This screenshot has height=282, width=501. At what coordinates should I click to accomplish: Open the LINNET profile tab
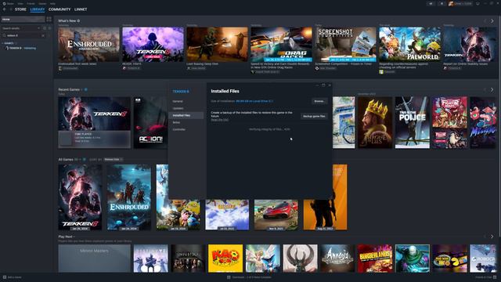click(81, 9)
